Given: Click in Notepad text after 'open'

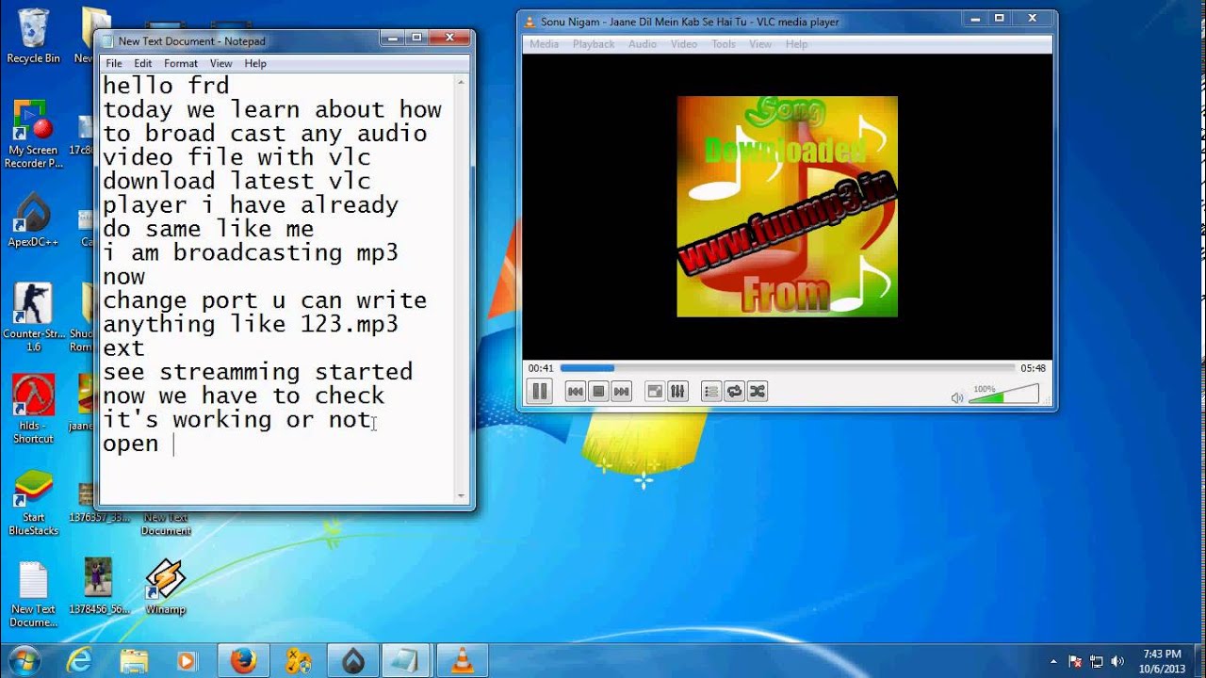Looking at the screenshot, I should (x=175, y=444).
